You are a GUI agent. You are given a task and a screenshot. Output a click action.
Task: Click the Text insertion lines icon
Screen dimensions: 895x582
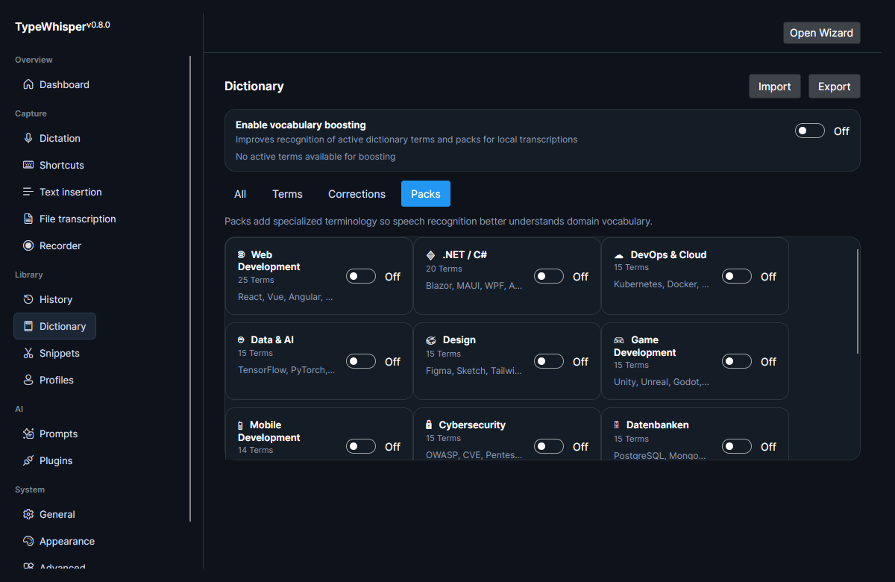pyautogui.click(x=28, y=192)
